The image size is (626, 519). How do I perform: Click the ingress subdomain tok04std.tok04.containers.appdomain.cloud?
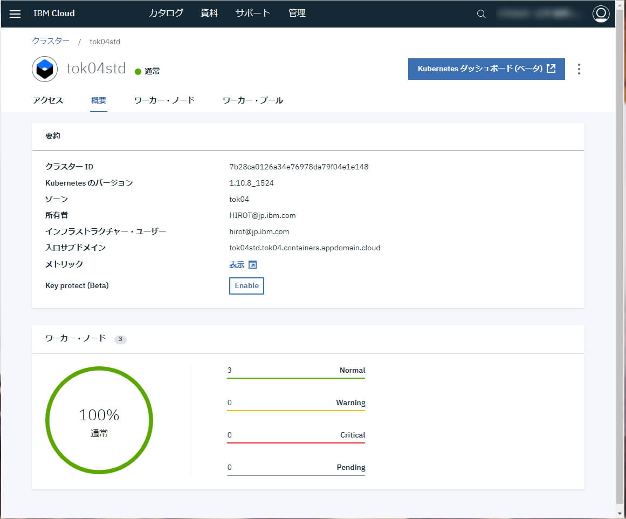pos(305,248)
